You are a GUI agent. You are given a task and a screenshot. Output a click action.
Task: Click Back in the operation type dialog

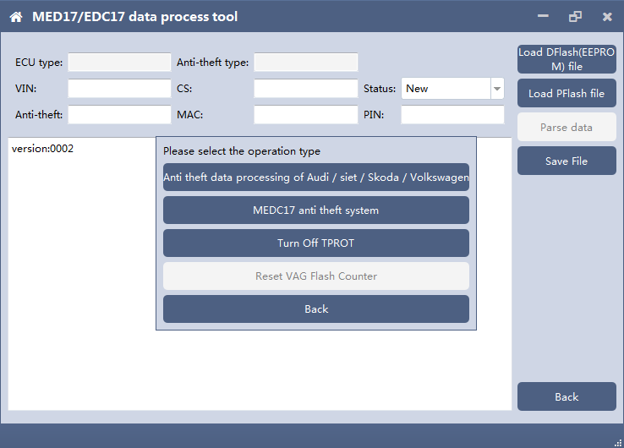tap(316, 309)
